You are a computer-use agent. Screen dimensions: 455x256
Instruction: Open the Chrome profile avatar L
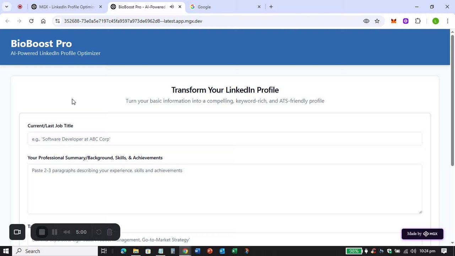click(435, 21)
